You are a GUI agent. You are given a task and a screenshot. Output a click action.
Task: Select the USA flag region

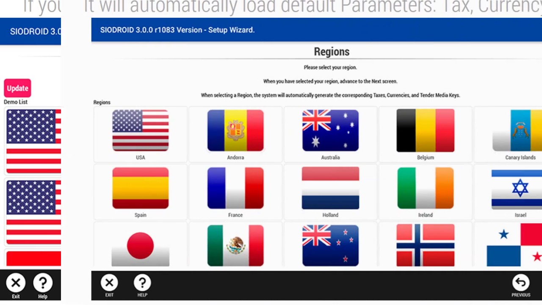140,130
